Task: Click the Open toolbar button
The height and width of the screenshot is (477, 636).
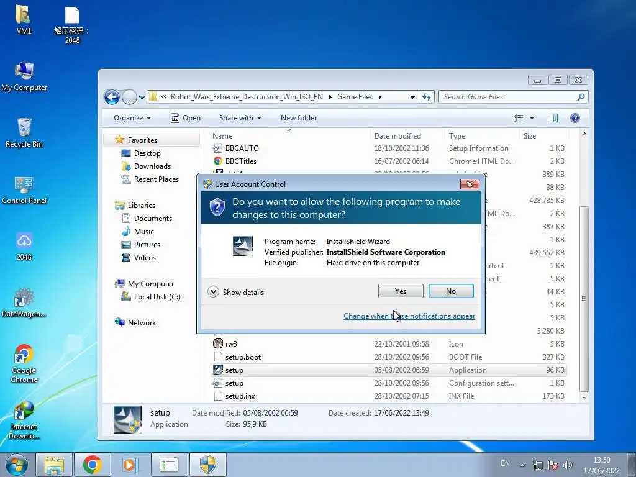Action: (x=186, y=118)
